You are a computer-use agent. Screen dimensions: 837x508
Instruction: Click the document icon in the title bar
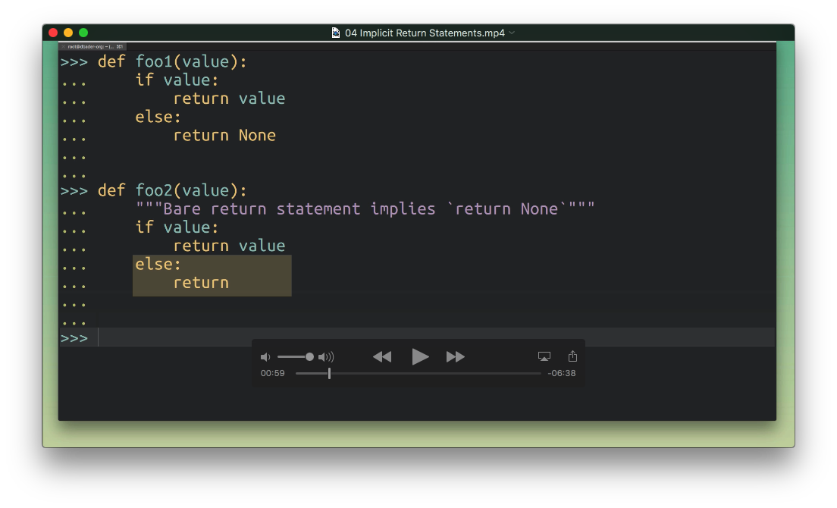[x=336, y=33]
